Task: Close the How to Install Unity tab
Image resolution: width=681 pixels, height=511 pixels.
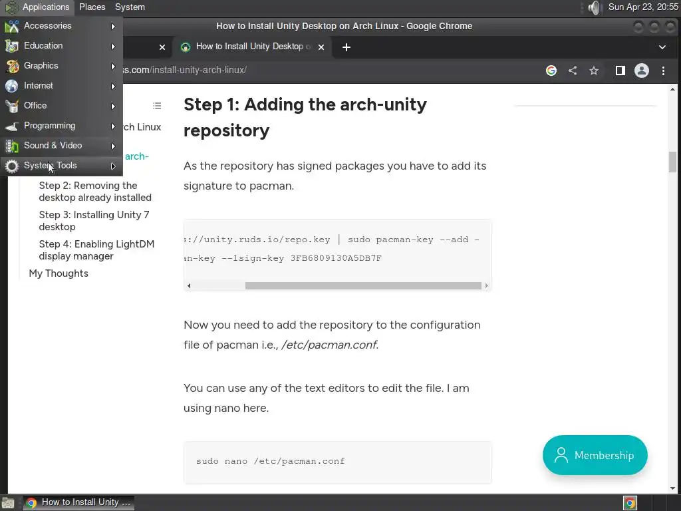Action: (321, 47)
